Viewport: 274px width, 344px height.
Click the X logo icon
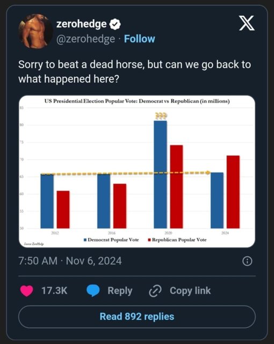[247, 23]
